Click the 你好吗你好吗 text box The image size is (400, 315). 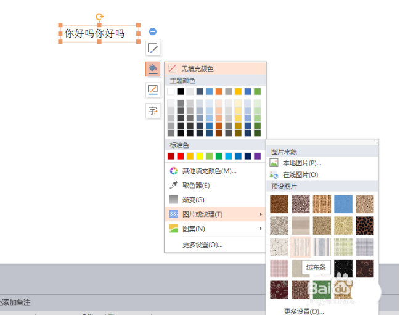94,34
